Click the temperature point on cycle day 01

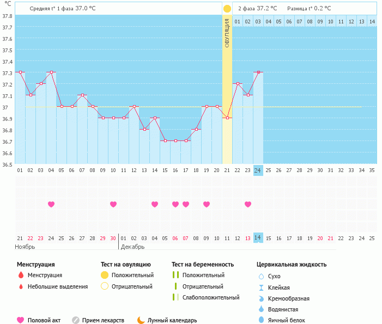pos(20,72)
